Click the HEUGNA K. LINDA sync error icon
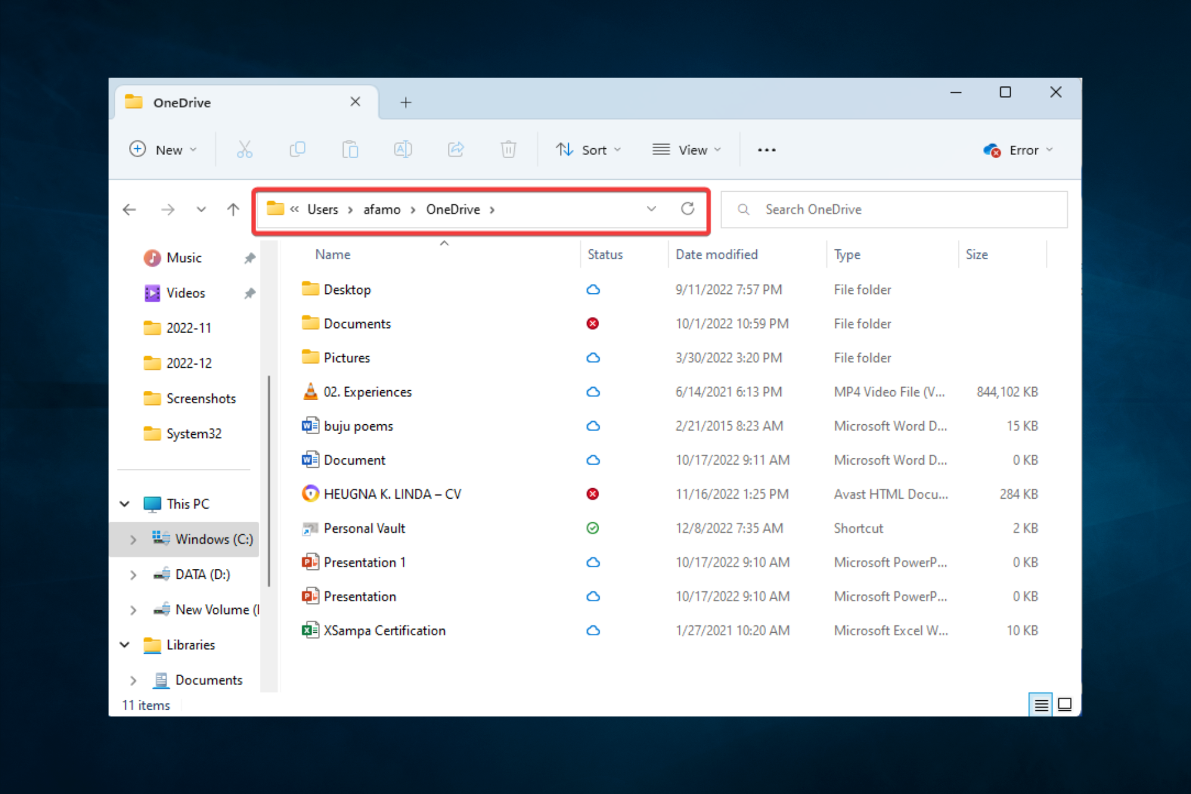1191x794 pixels. (x=592, y=494)
